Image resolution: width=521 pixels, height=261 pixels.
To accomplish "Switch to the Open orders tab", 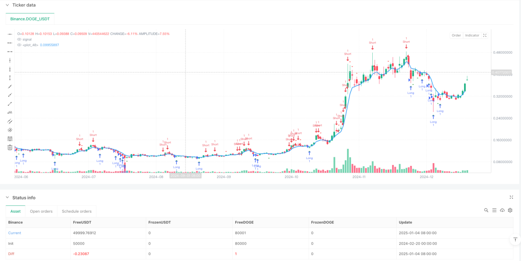I will [41, 211].
